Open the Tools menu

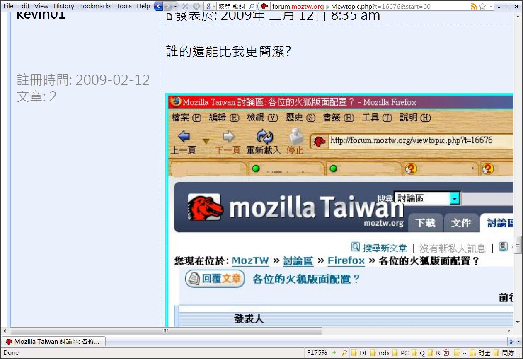[x=124, y=6]
